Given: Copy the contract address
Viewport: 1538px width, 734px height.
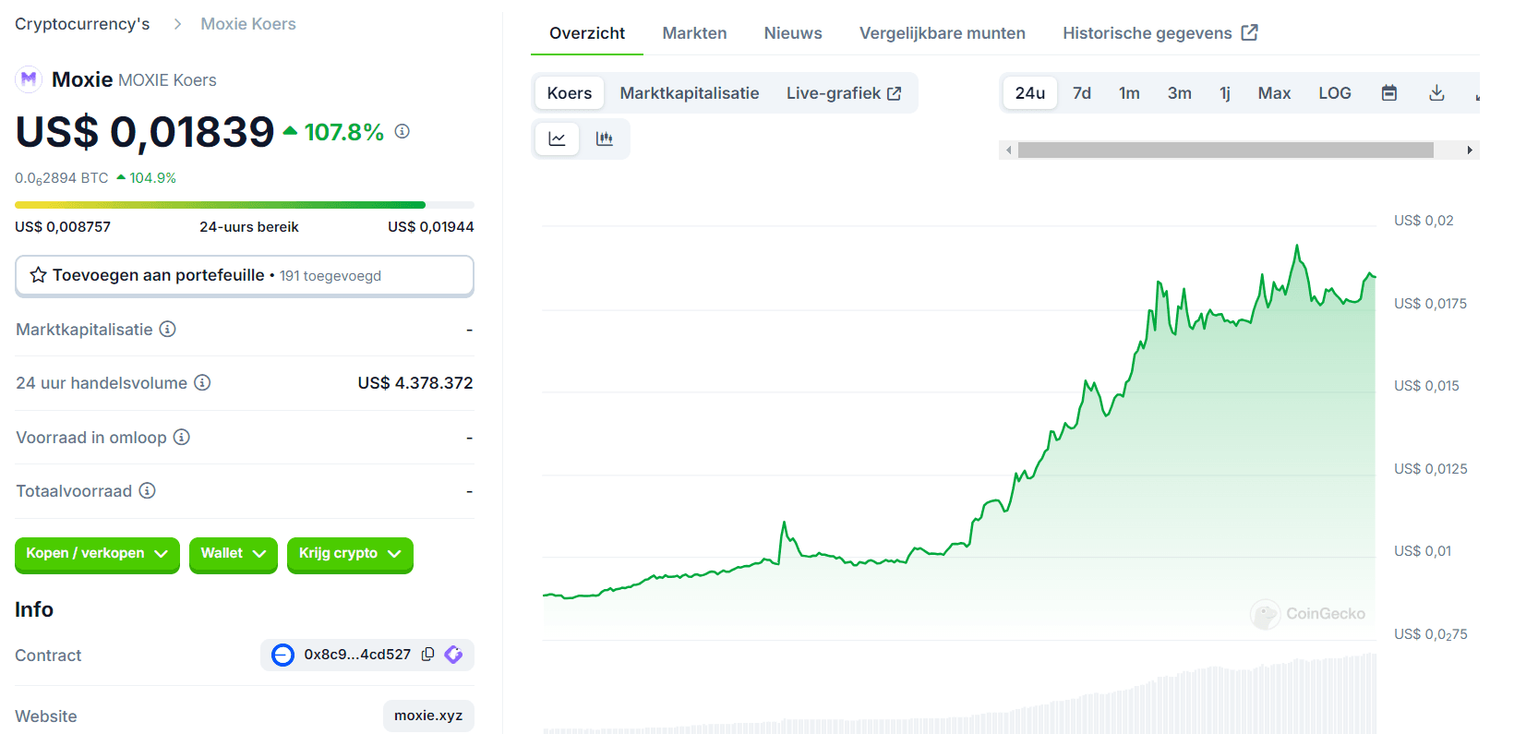Looking at the screenshot, I should click(428, 655).
